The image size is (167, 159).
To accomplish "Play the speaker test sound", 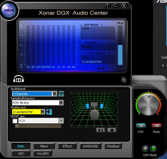I will (x=101, y=130).
